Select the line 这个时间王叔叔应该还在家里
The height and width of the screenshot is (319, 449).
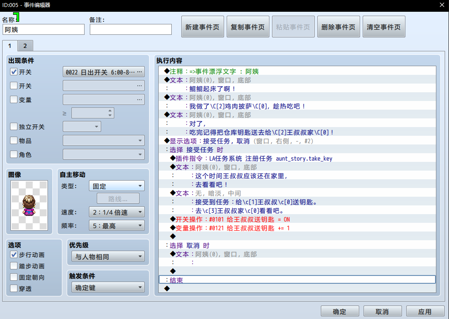297,176
